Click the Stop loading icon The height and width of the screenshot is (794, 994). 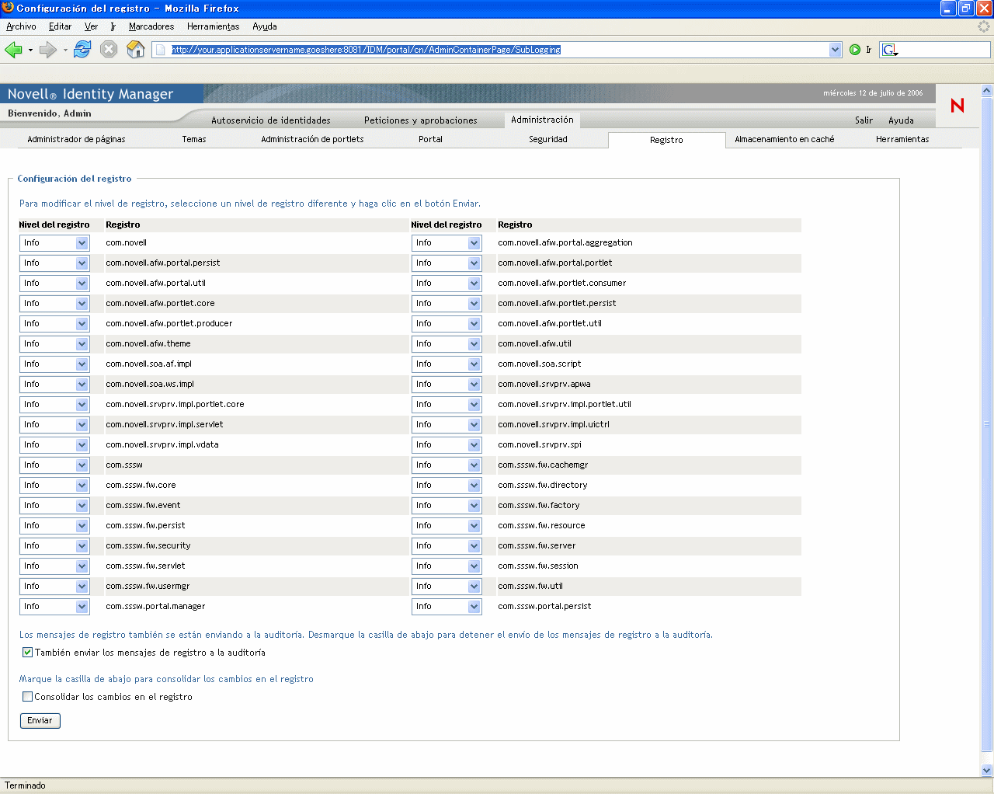pos(109,50)
